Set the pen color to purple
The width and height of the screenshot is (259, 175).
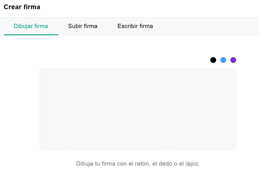coord(233,60)
